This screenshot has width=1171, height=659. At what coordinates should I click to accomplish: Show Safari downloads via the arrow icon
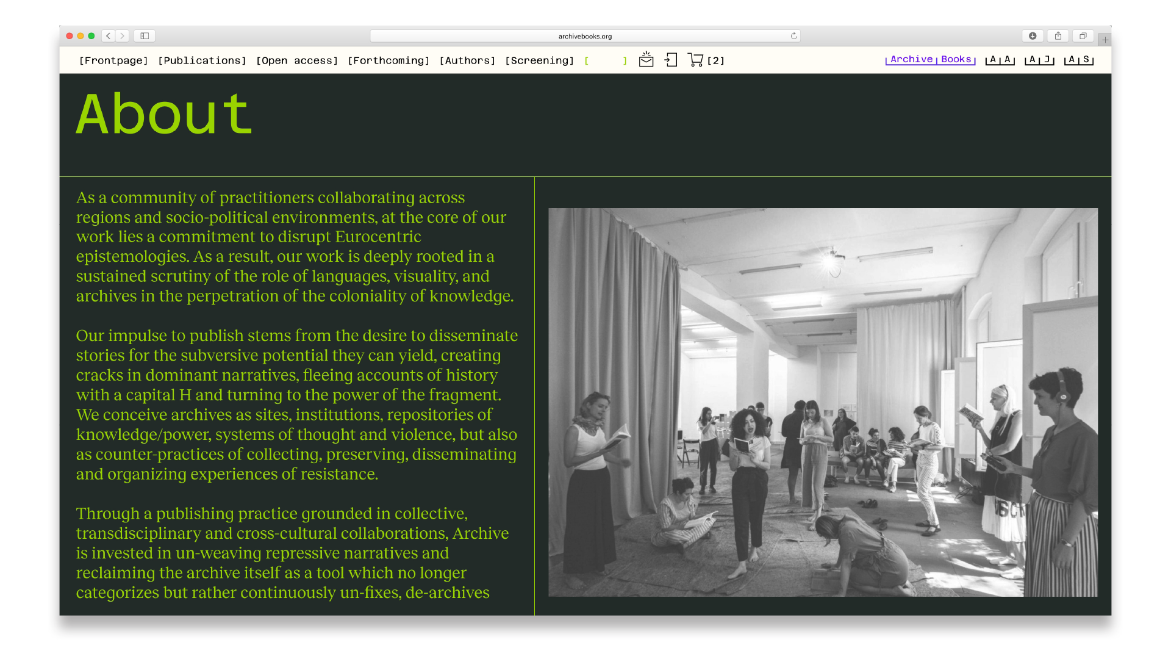[1033, 36]
